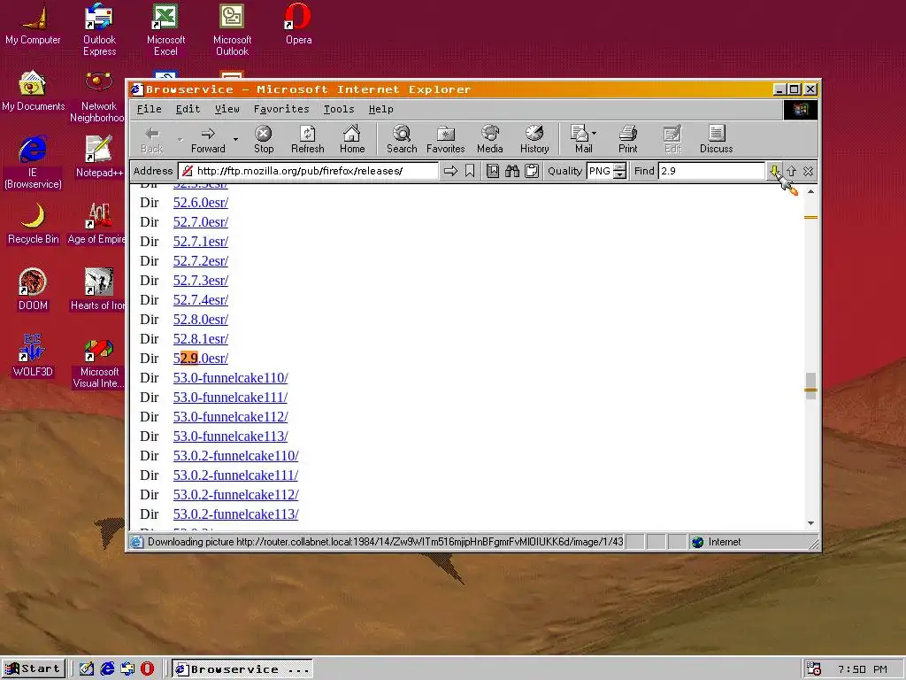Click the vertical scrollbar thumb

810,386
